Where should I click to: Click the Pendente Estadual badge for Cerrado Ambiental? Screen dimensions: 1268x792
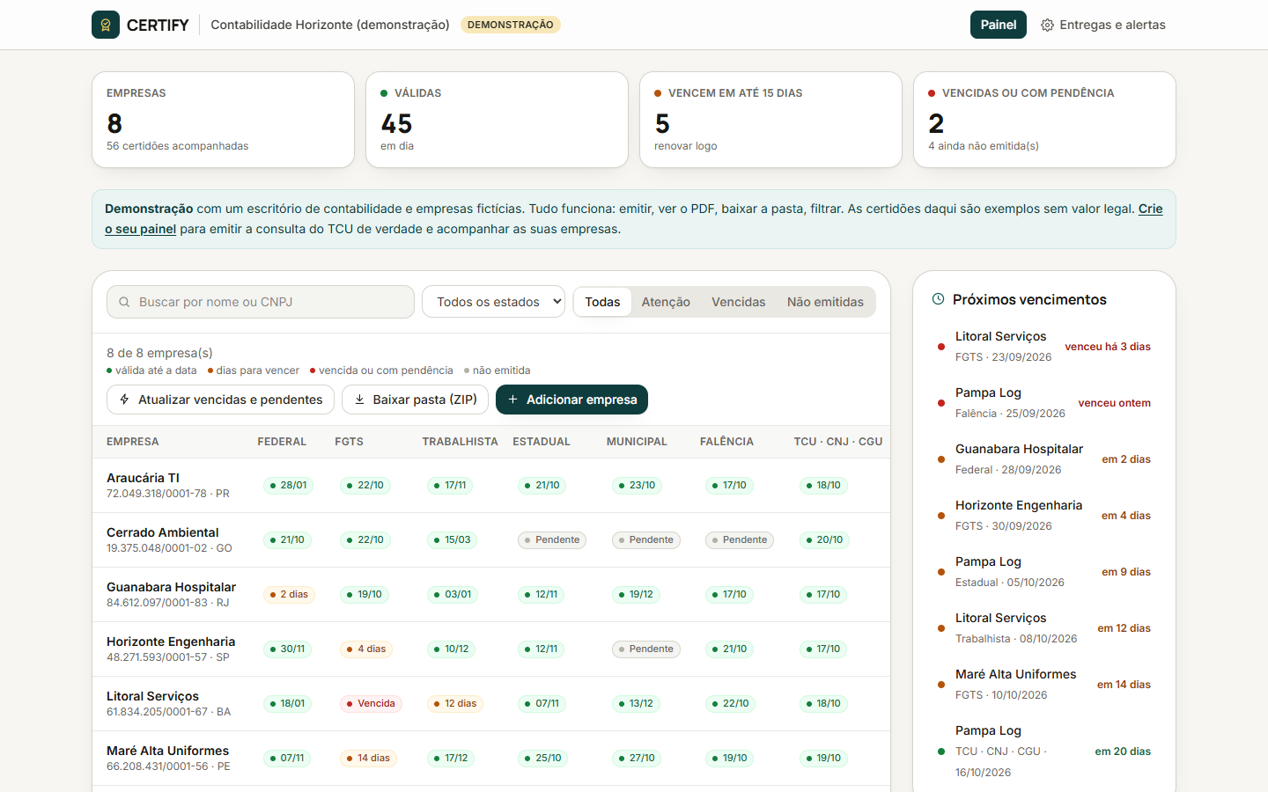tap(552, 539)
